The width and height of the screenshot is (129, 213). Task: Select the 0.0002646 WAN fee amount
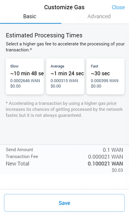tap(25, 81)
